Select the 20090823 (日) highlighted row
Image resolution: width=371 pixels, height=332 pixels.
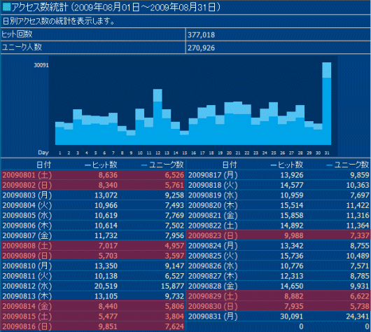(x=279, y=235)
